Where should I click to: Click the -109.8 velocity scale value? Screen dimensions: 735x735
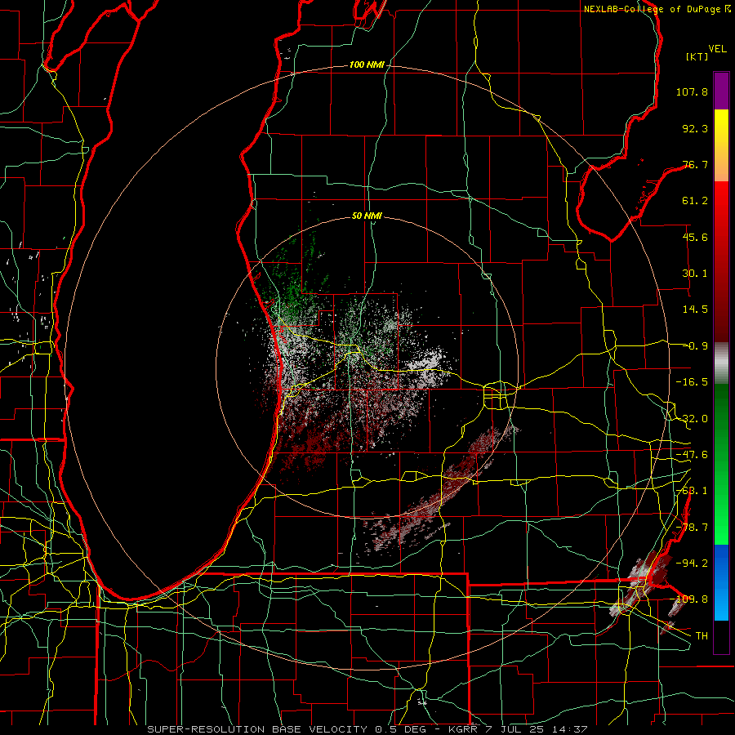coord(689,599)
